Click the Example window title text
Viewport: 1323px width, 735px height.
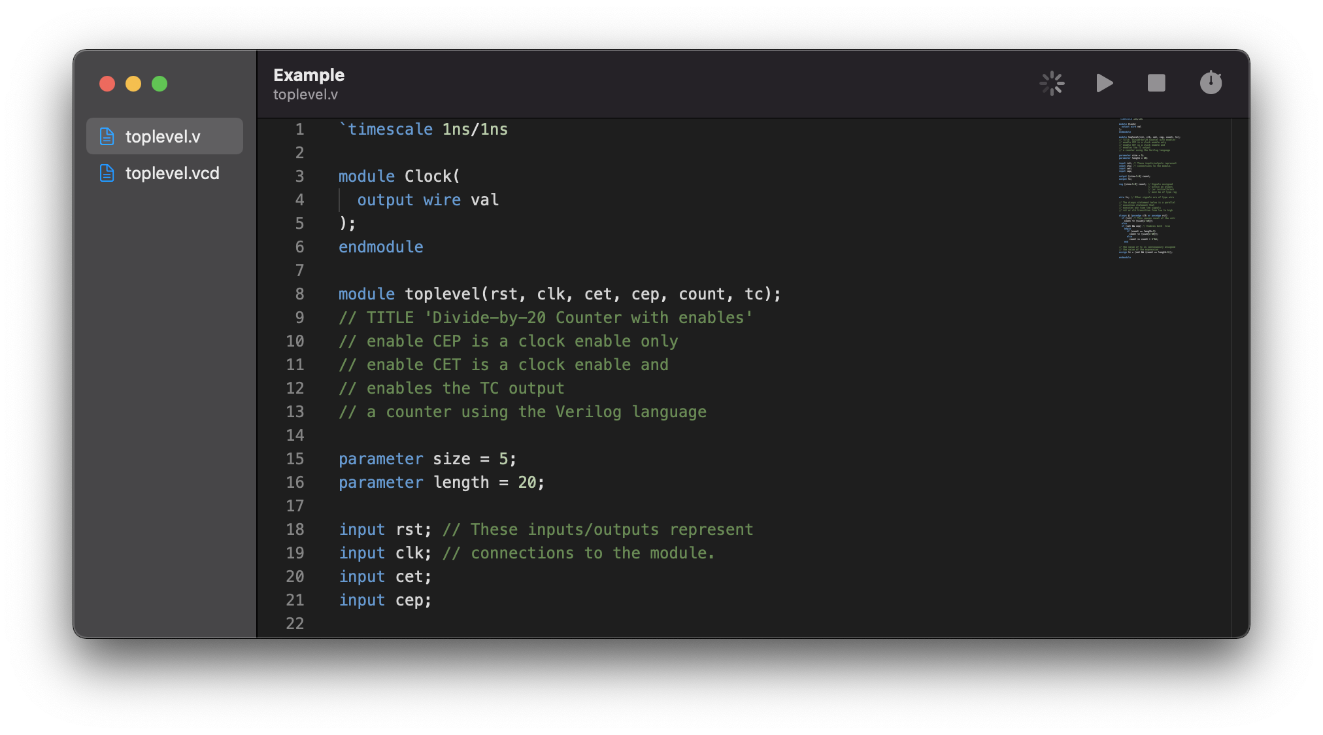pos(309,75)
